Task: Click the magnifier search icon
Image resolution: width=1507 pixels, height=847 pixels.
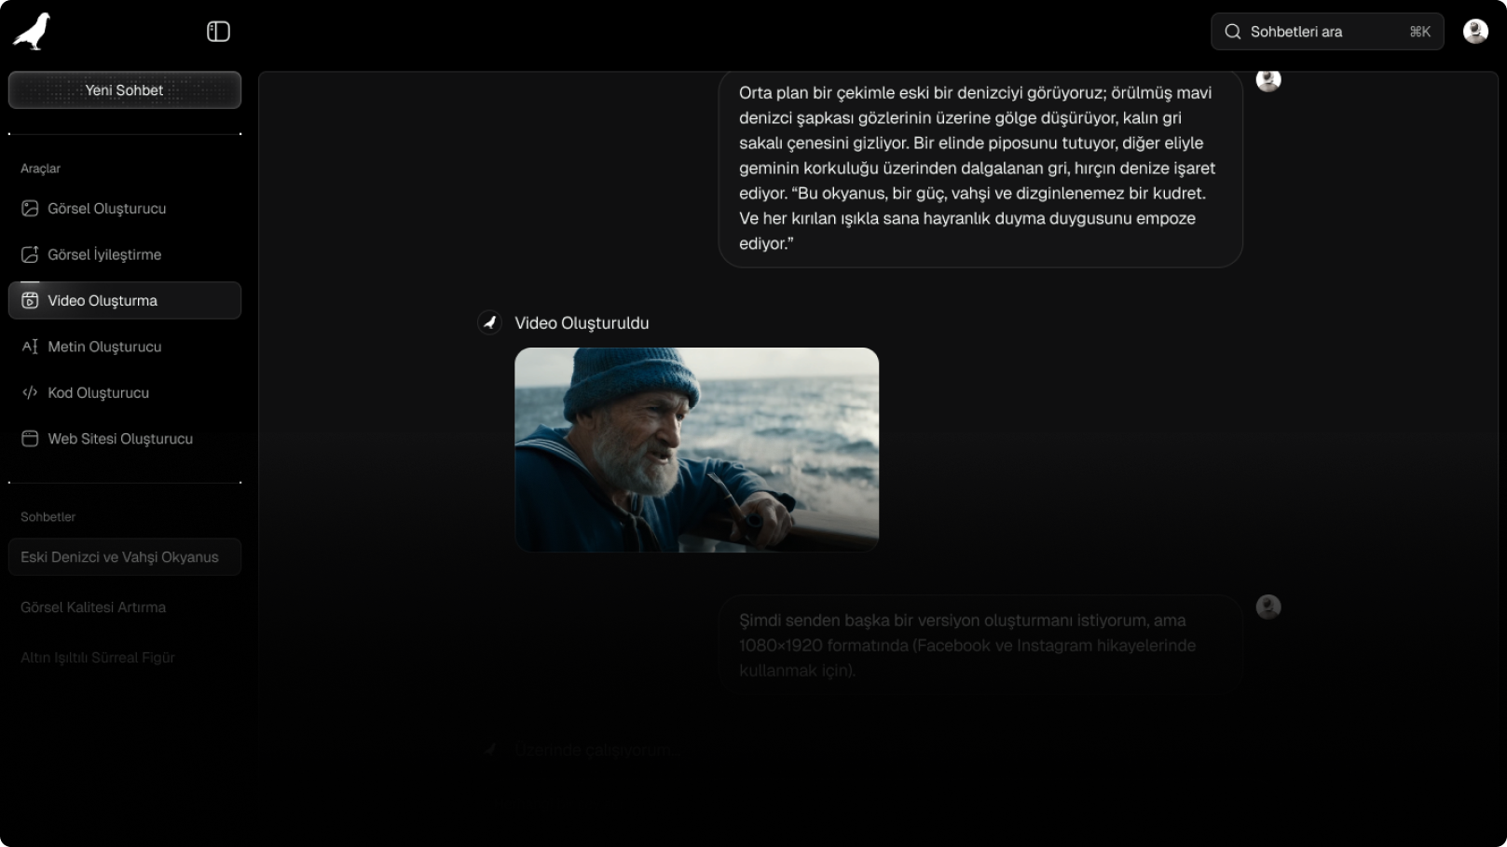Action: pos(1232,32)
